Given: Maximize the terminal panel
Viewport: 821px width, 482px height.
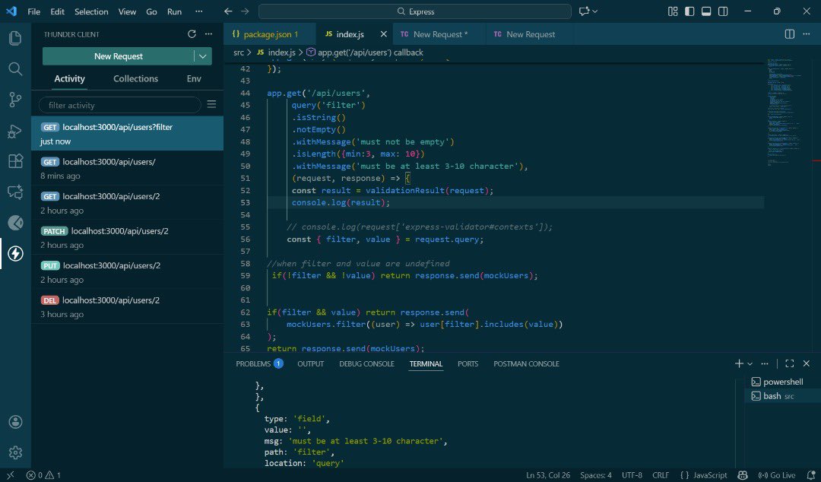Looking at the screenshot, I should pyautogui.click(x=790, y=363).
